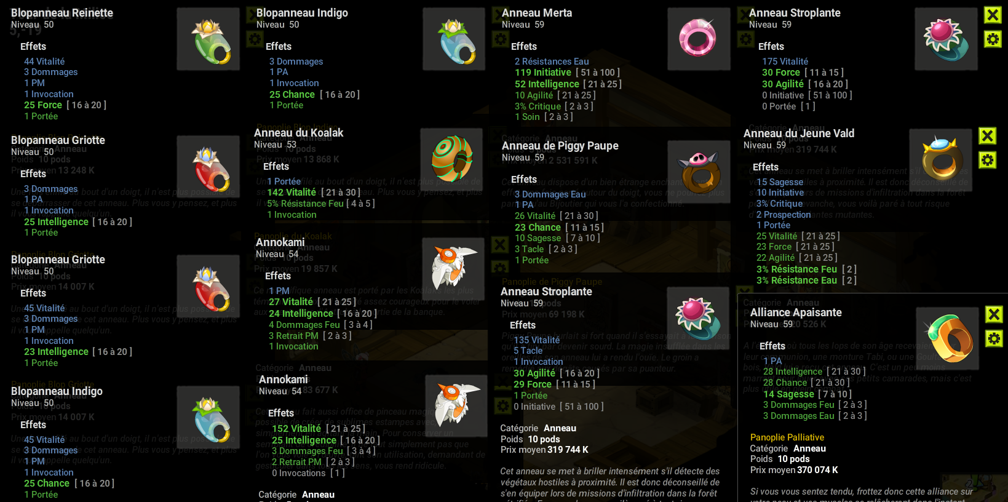Select the Alliance Apaisante ring icon
1008x502 pixels.
coord(948,338)
